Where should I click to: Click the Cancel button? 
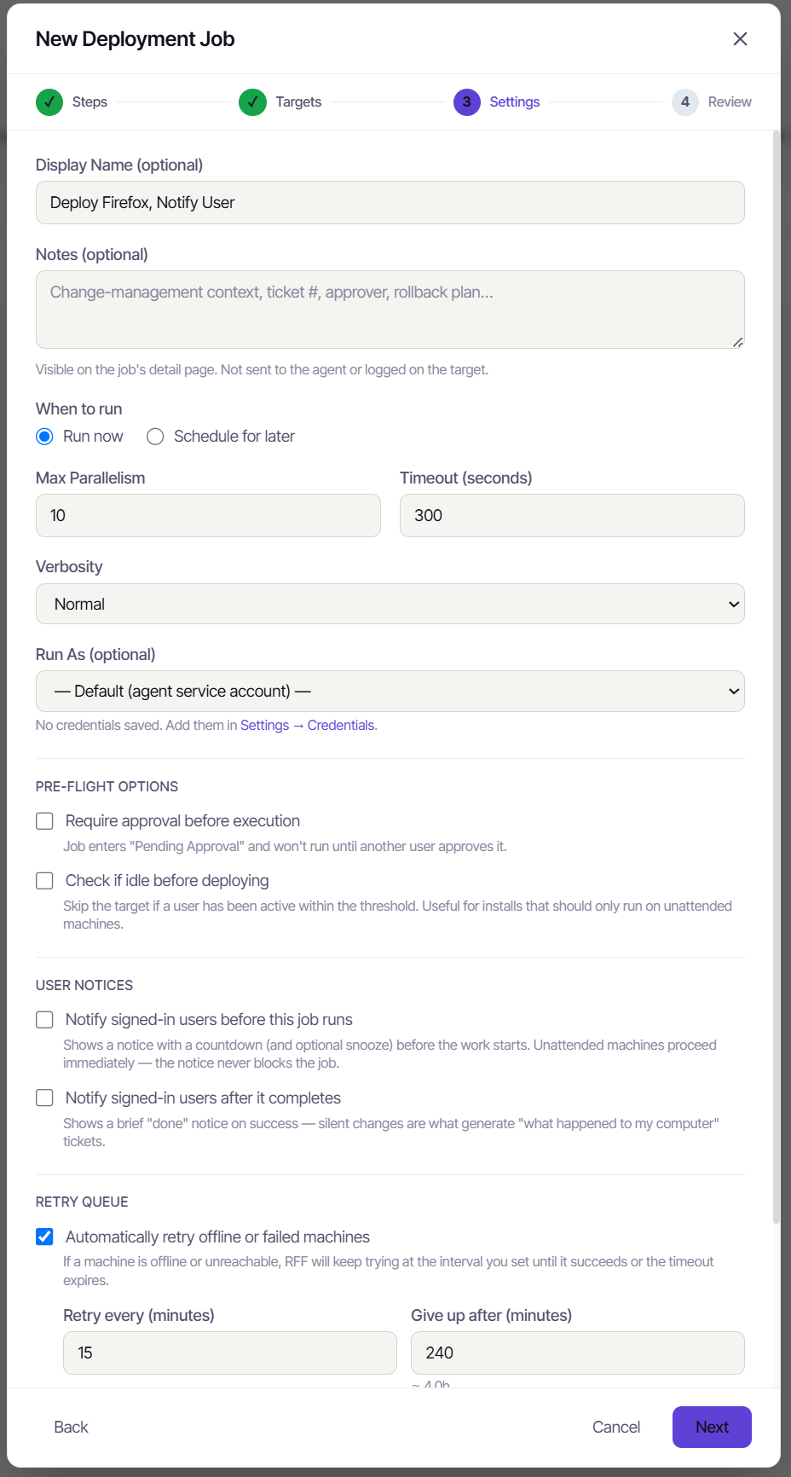(616, 1428)
